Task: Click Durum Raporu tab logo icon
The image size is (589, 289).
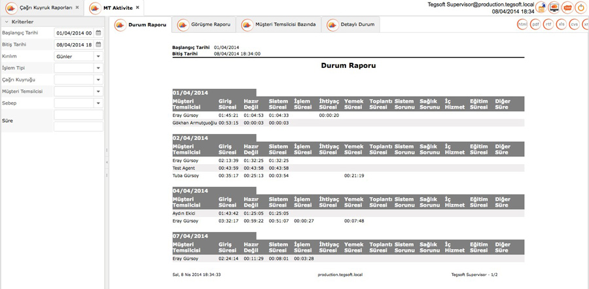Action: (120, 25)
